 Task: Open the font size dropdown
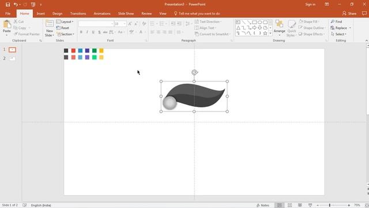pyautogui.click(x=125, y=24)
